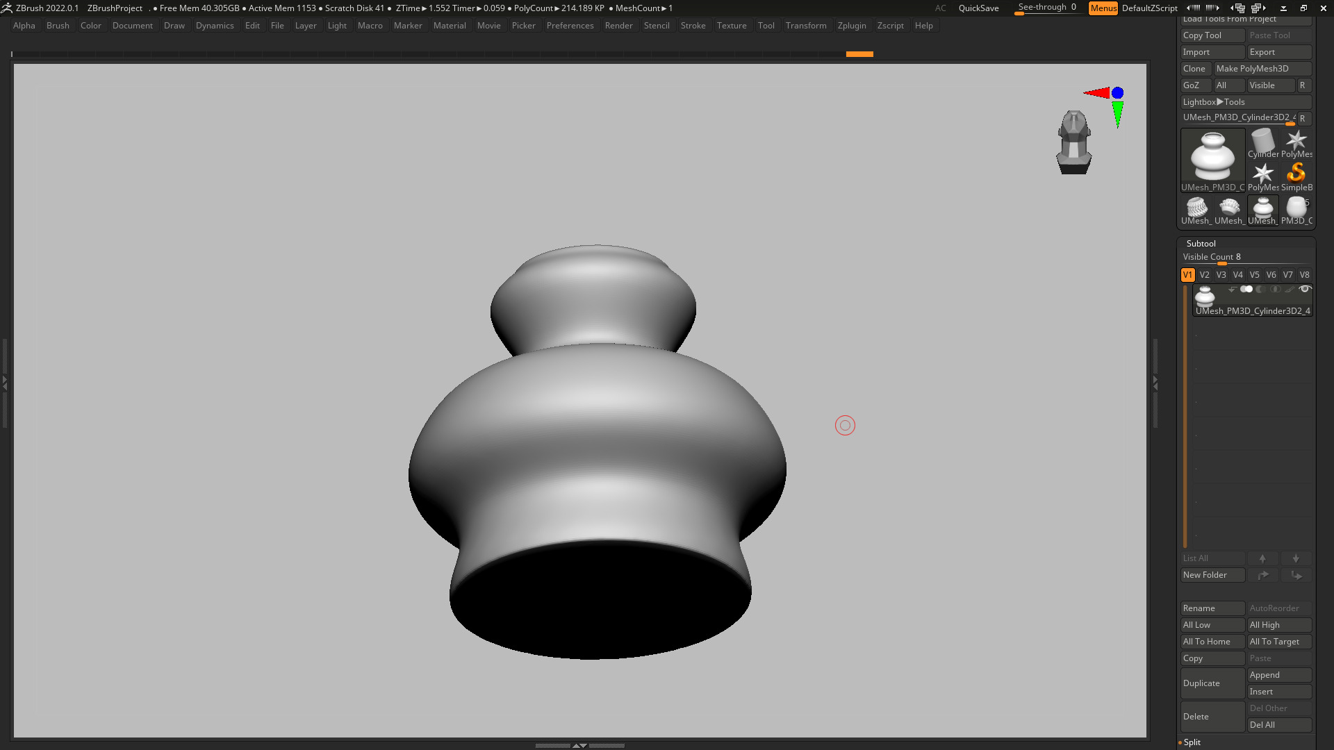Click the ZBrush logo icon
Screen dimensions: 1334x750
[x=6, y=8]
